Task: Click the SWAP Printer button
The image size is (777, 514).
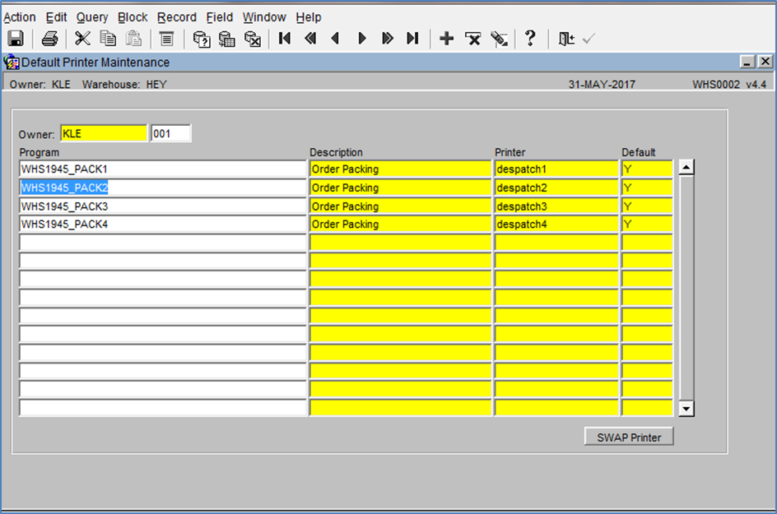Action: point(629,437)
